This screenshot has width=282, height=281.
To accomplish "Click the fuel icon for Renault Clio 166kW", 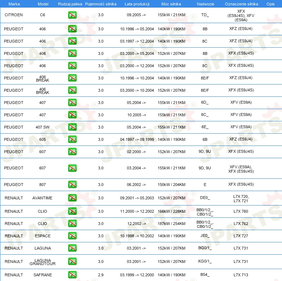I will tap(72, 211).
